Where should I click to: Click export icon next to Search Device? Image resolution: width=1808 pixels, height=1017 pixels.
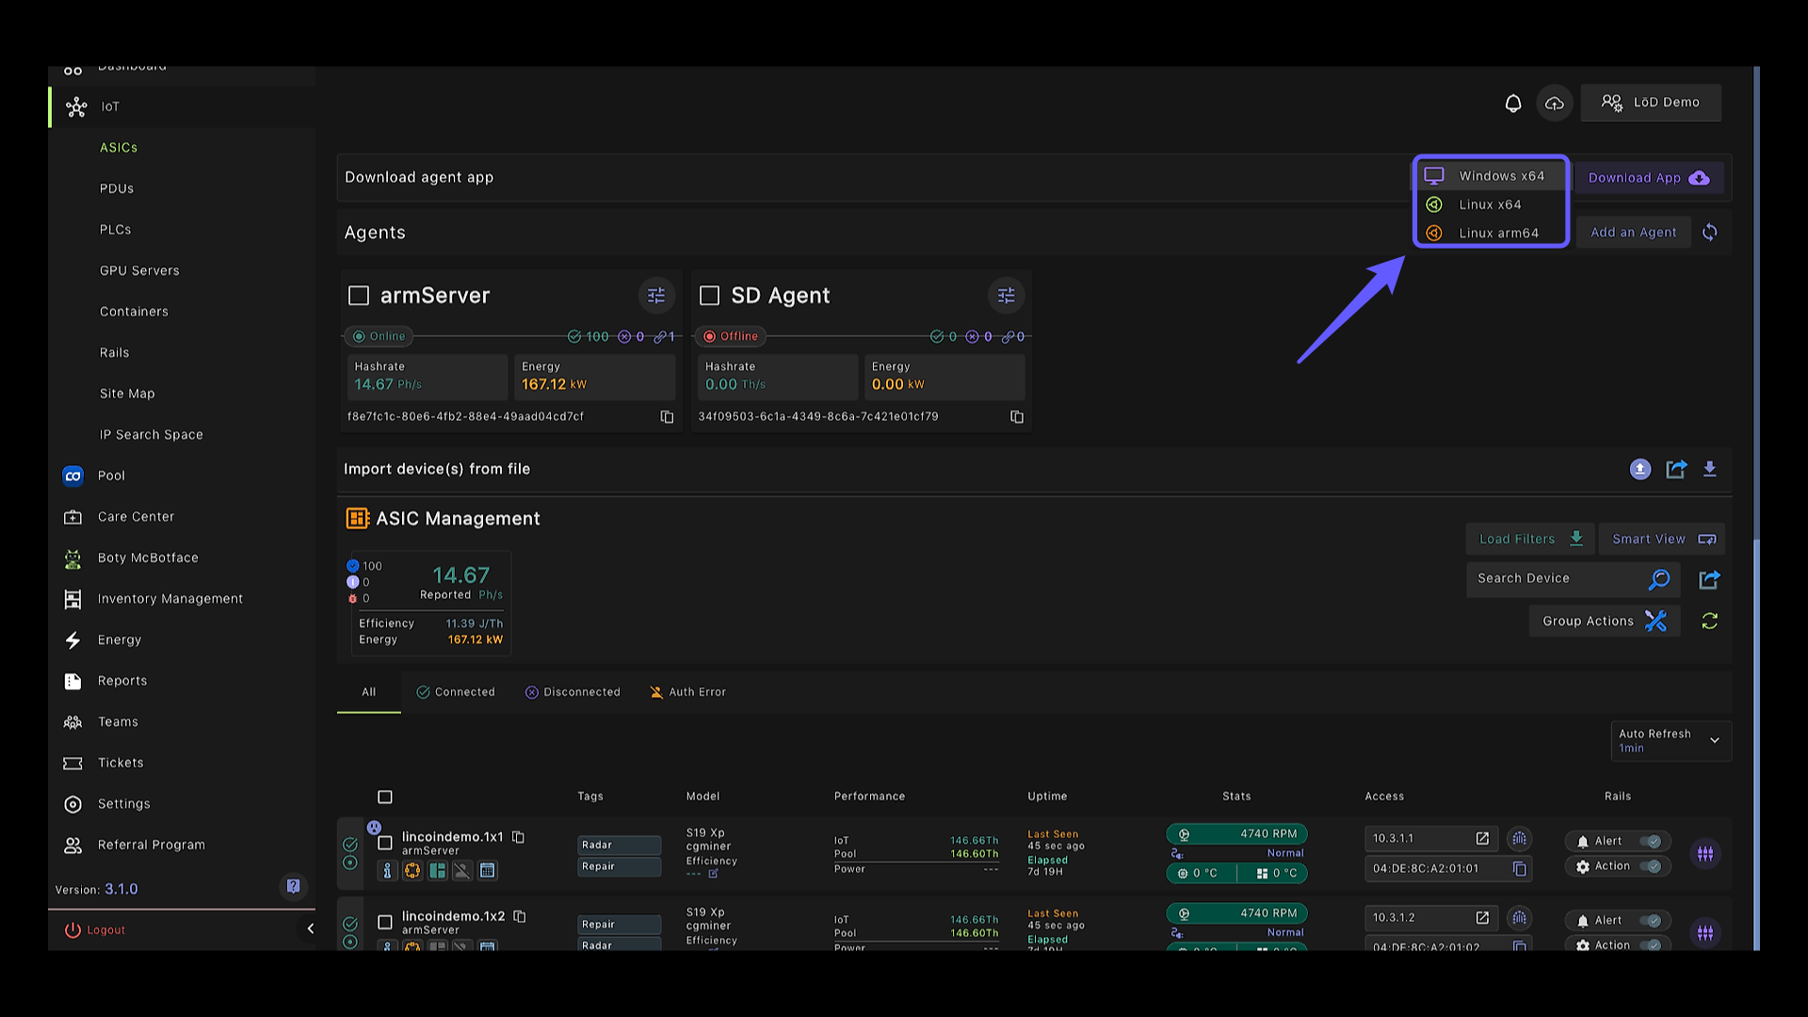click(1710, 579)
